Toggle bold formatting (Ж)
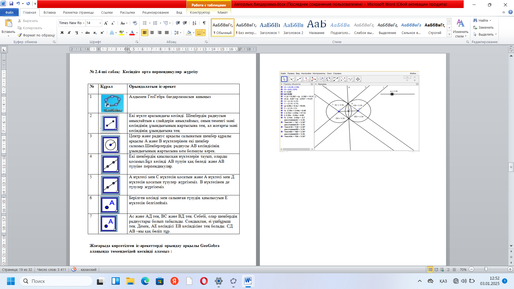 coord(62,33)
